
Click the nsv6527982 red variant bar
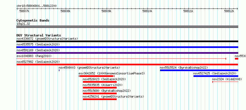click(127, 65)
